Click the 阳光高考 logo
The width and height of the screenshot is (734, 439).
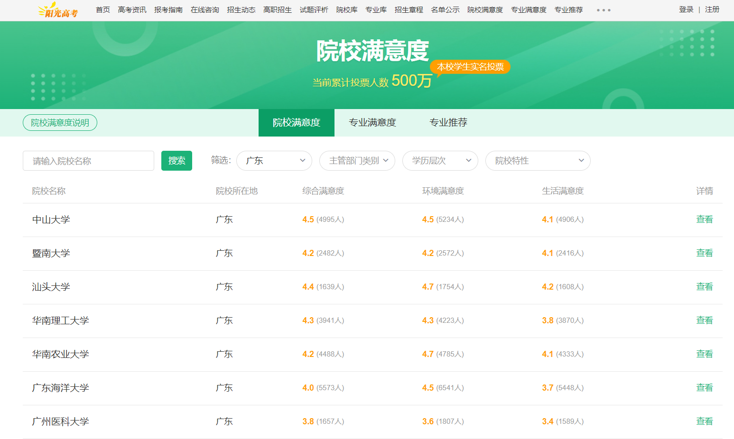click(x=58, y=10)
